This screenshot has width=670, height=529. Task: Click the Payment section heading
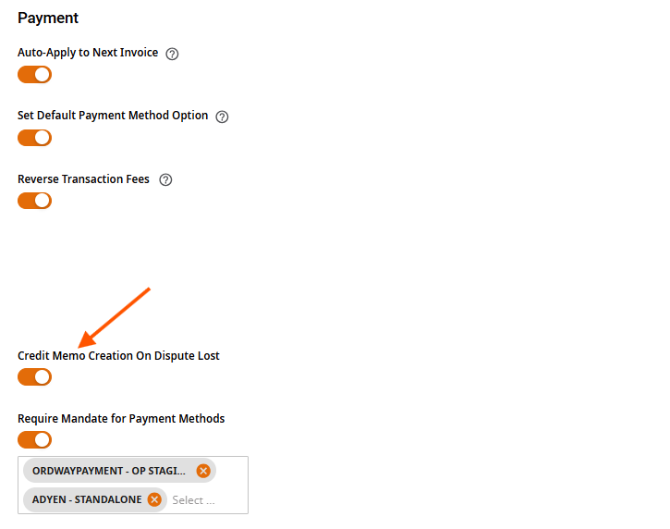(48, 18)
